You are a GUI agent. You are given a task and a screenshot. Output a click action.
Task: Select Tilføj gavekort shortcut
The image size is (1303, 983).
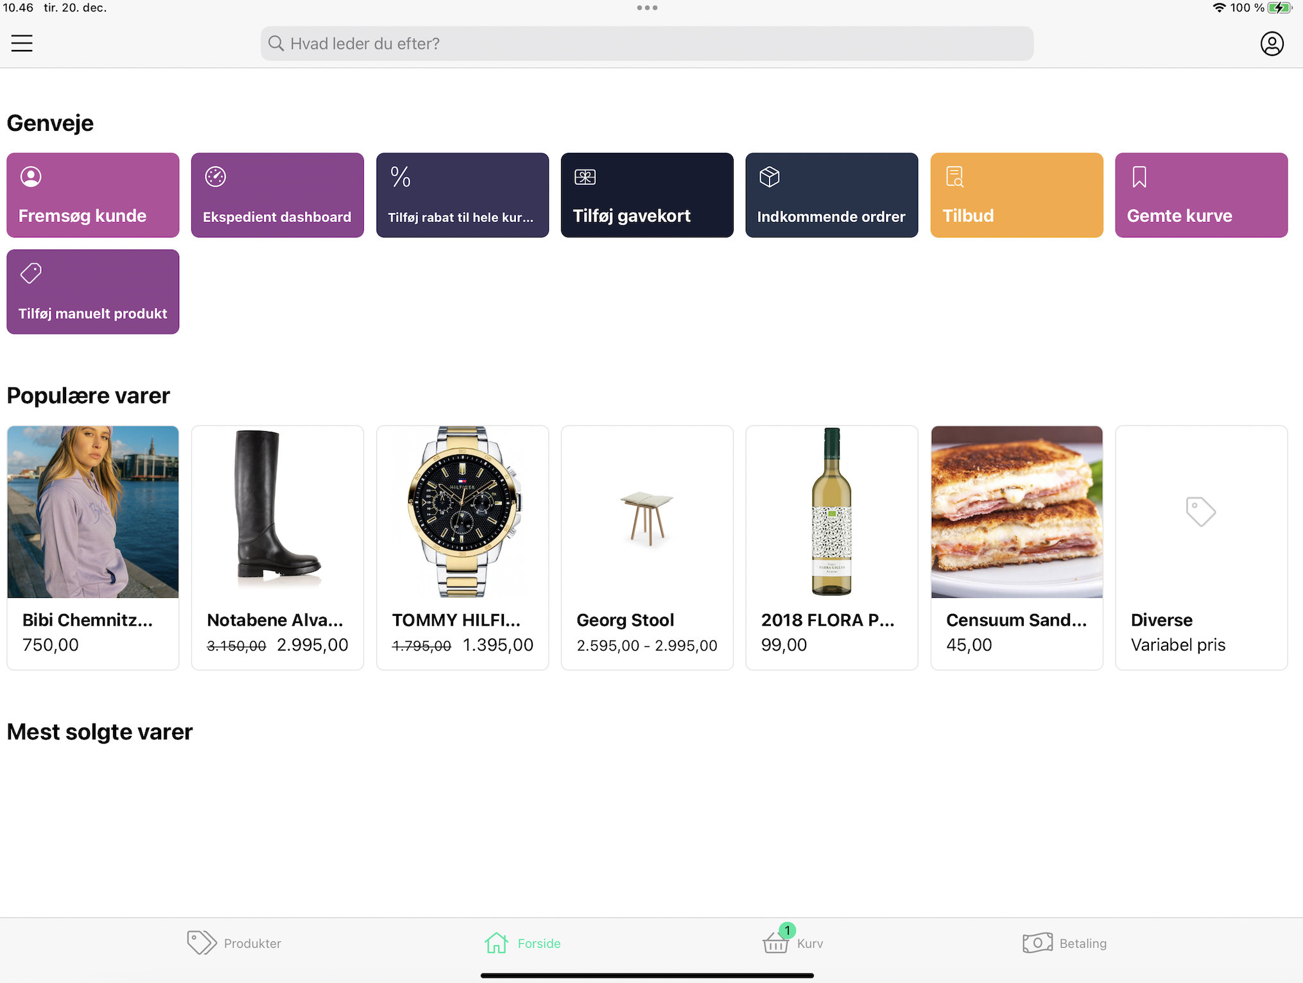(647, 195)
